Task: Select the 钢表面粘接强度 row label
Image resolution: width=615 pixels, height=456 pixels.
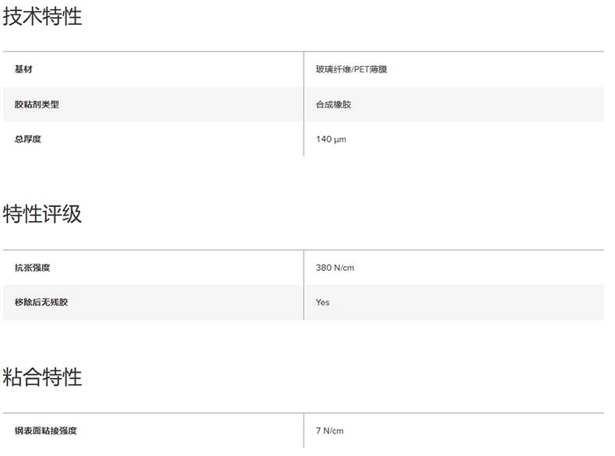Action: (x=45, y=430)
